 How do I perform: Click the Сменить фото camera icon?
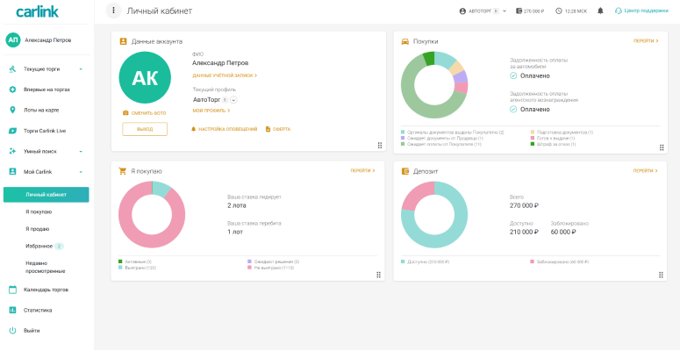tap(125, 113)
